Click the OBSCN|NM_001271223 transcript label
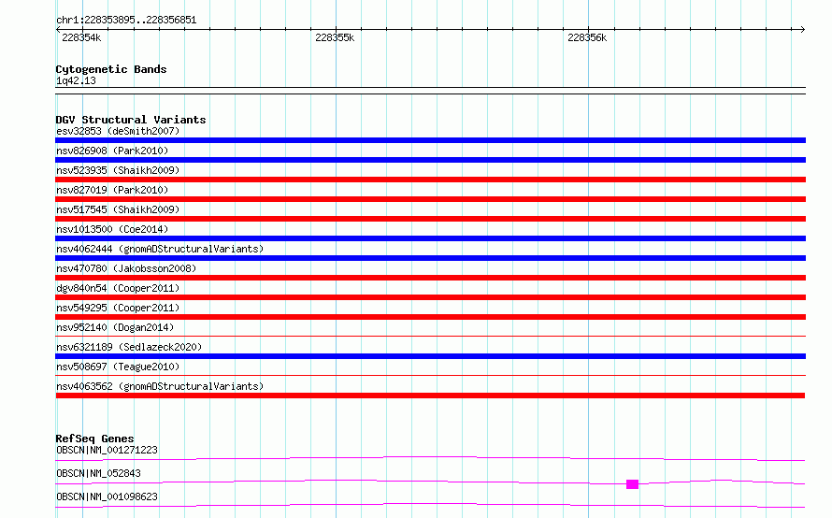Viewport: 832px width, 518px height. (x=107, y=450)
